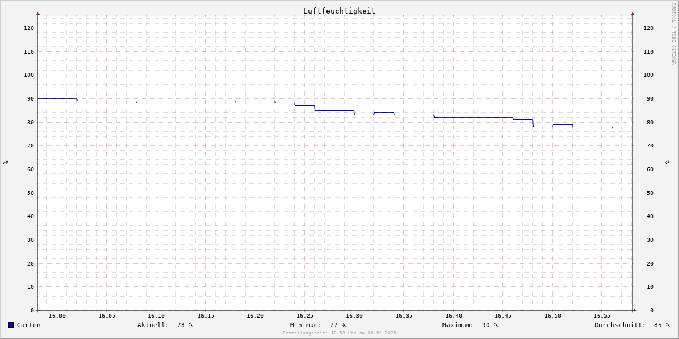679x339 pixels.
Task: Click the 110 label on right y-axis
Action: pyautogui.click(x=648, y=51)
